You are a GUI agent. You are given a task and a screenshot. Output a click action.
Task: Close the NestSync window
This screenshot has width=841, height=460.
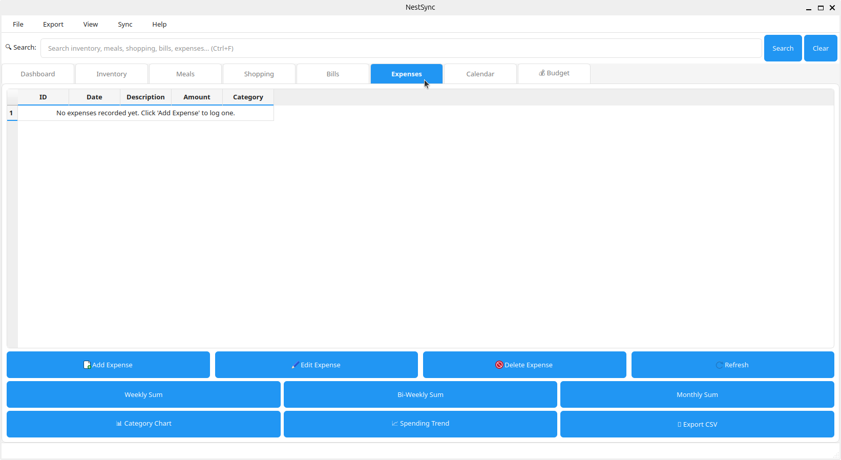pyautogui.click(x=832, y=8)
